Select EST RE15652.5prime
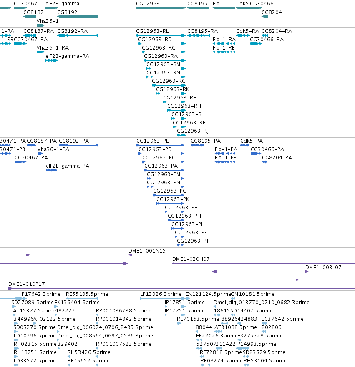This screenshot has height=367, width=355. [x=83, y=365]
